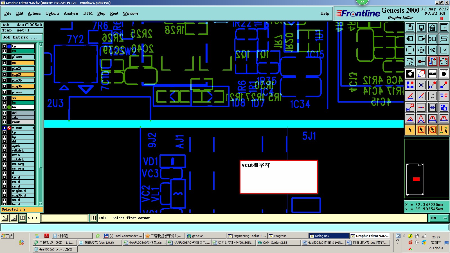
Task: Toggle the checkbox for layer sig2t
Action: [4, 74]
